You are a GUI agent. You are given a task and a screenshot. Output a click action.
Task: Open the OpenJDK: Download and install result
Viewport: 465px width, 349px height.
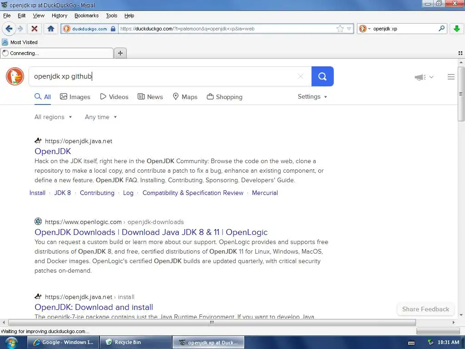click(94, 307)
